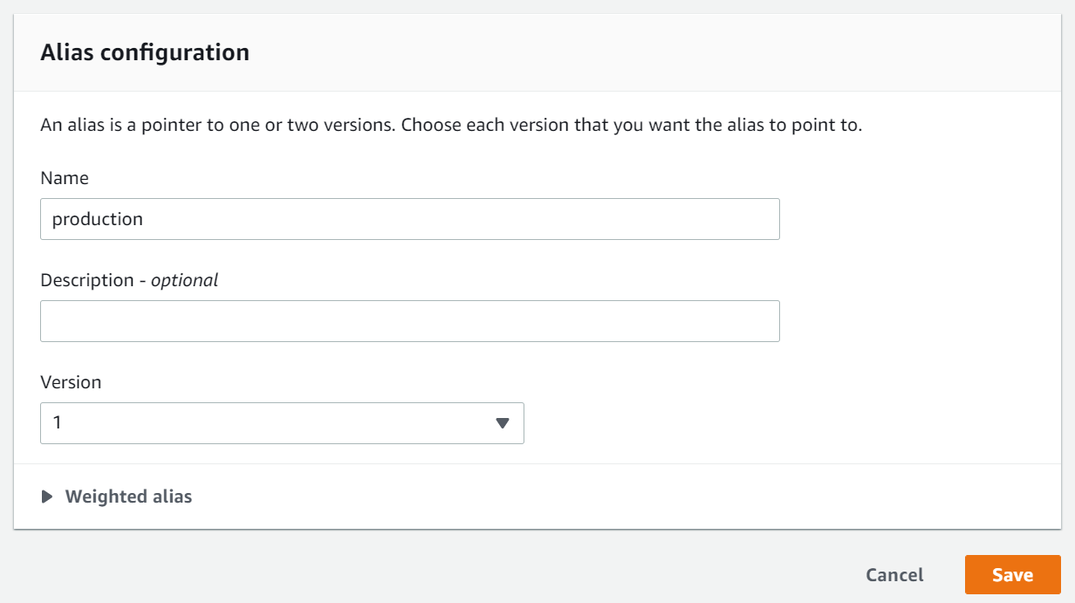
Task: Save the alias configuration
Action: [x=1012, y=575]
